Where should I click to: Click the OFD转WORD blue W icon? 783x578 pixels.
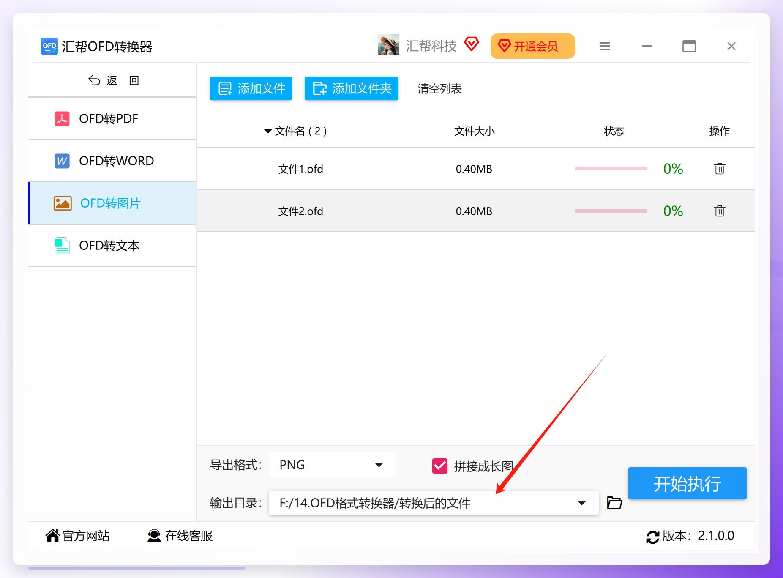pos(62,161)
